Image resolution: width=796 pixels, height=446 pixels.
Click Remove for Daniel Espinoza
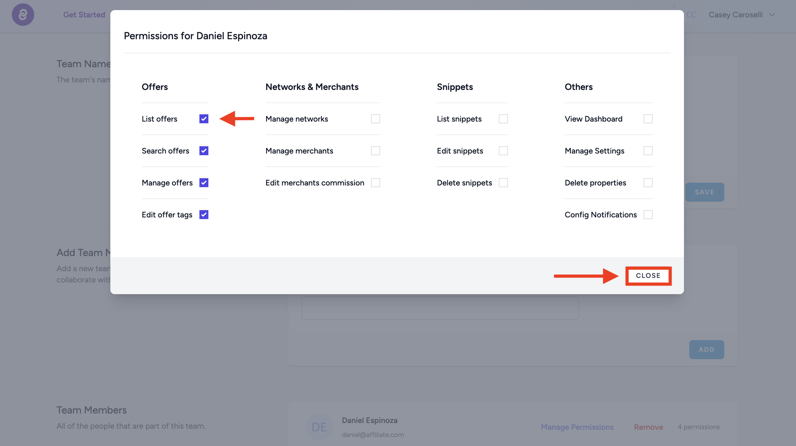(648, 427)
